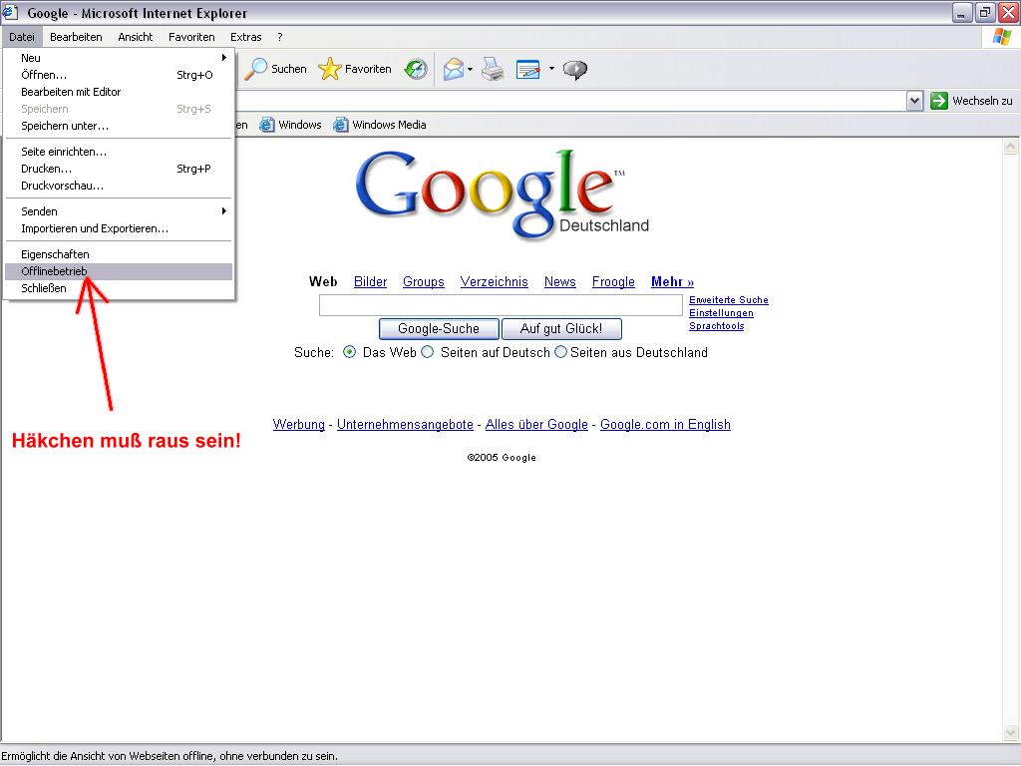
Task: Choose 'Offlinebetrieb' in the Datei menu
Action: (x=55, y=271)
